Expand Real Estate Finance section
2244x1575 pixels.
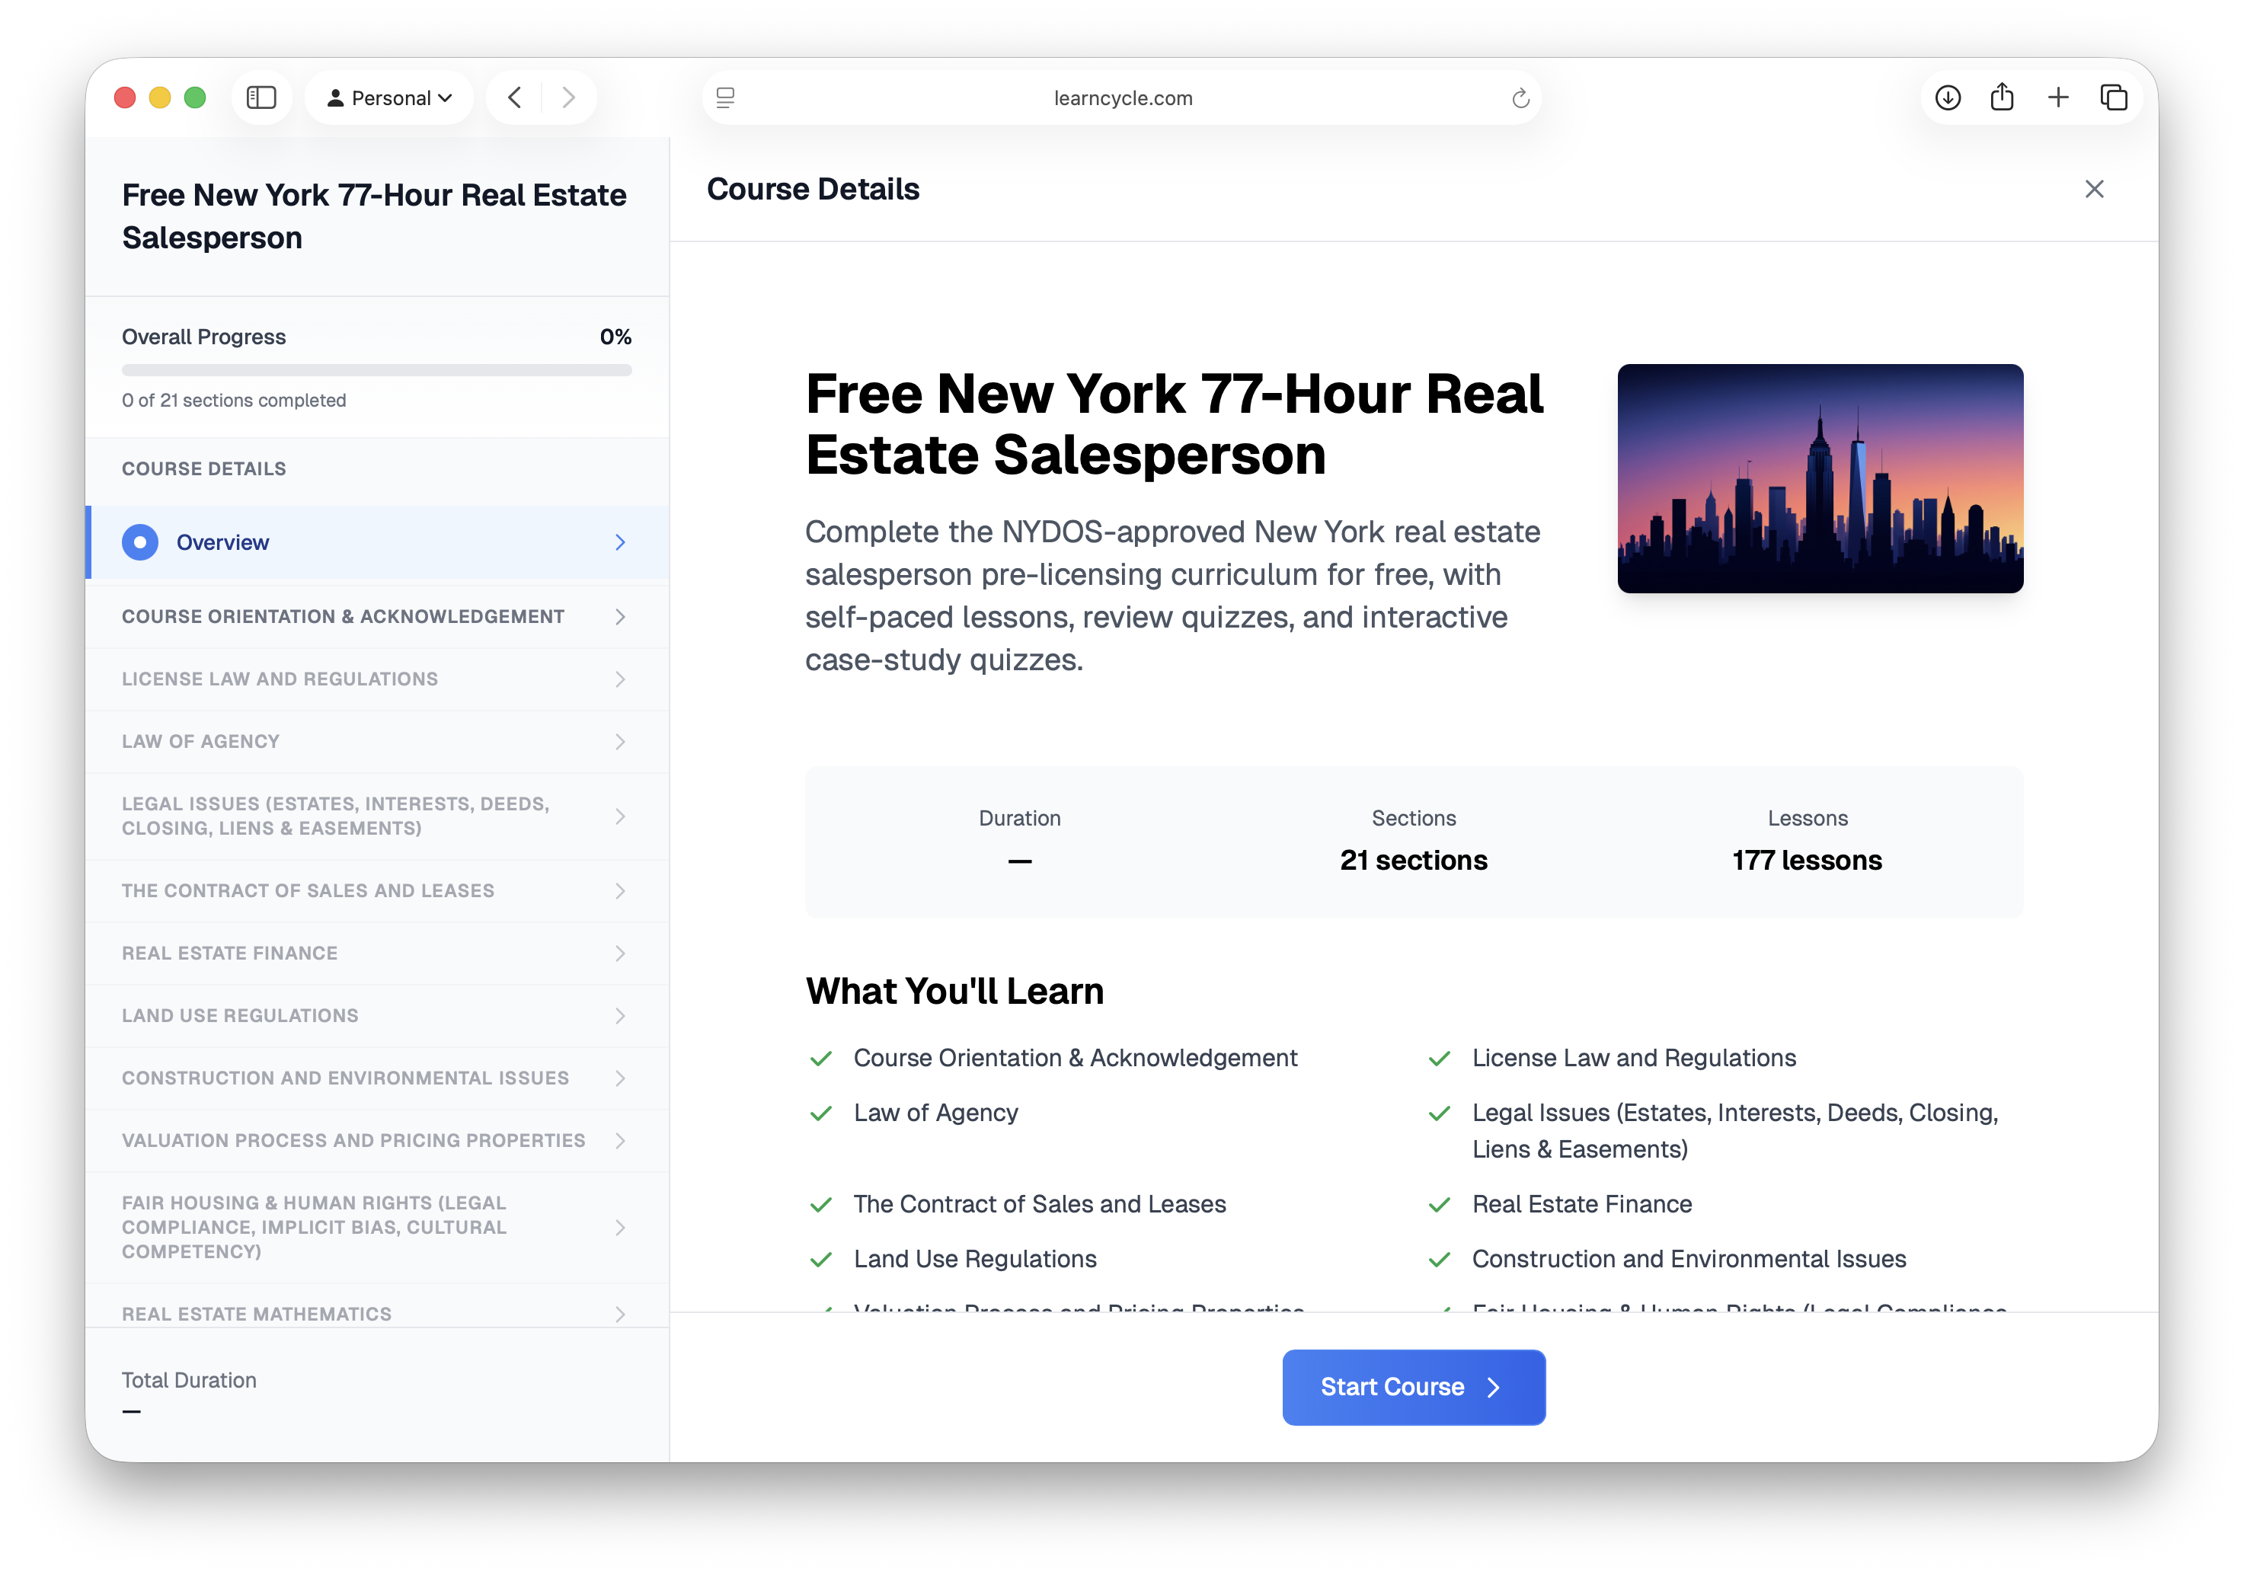[377, 953]
